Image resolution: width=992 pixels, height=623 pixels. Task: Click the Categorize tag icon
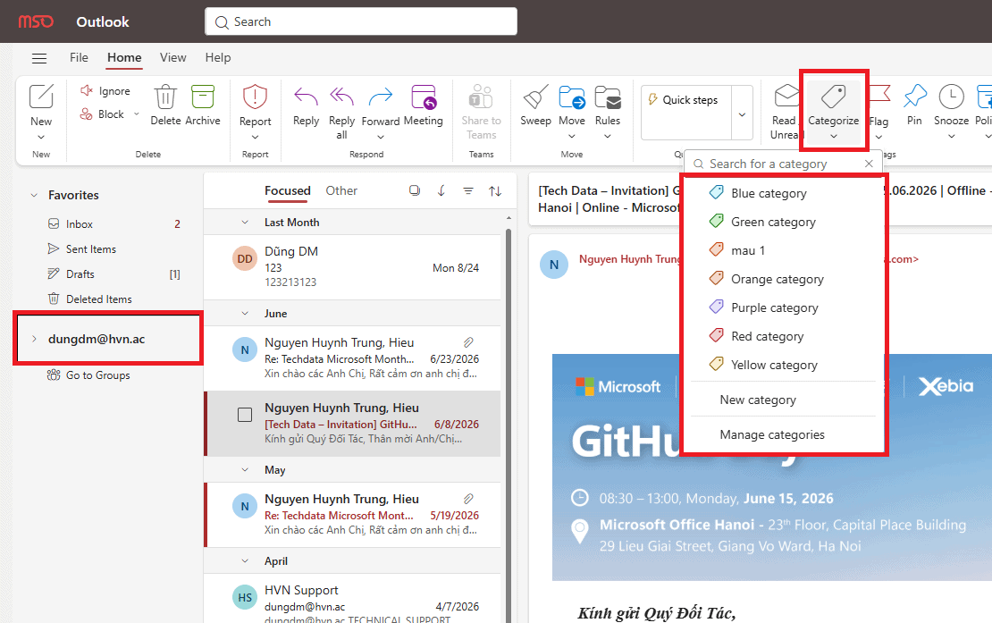[833, 97]
